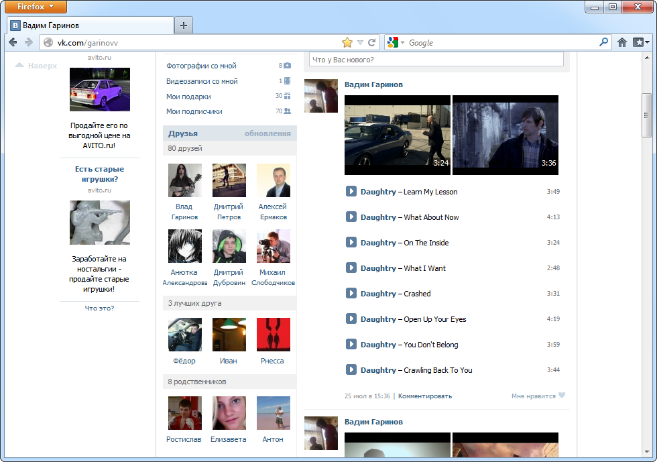Open Мои подарки

coord(188,97)
